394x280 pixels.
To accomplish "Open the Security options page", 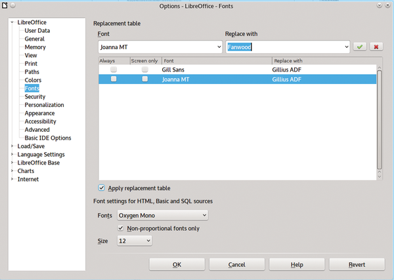I will click(x=35, y=96).
